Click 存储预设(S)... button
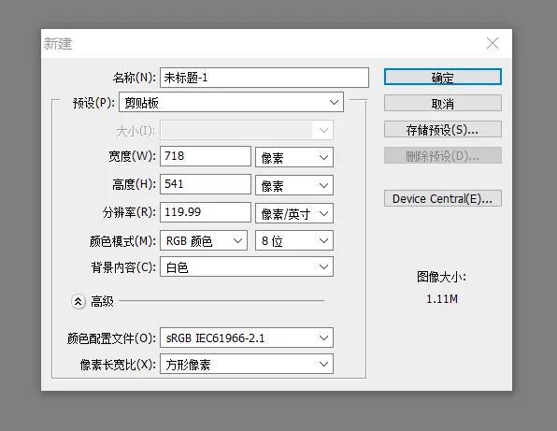 [443, 130]
